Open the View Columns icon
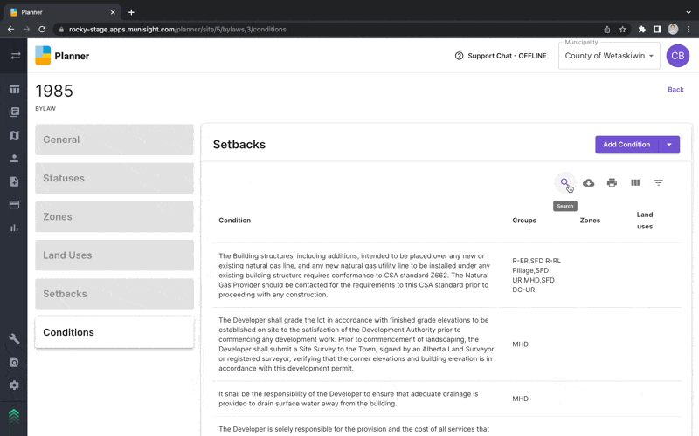Image resolution: width=699 pixels, height=436 pixels. 635,183
